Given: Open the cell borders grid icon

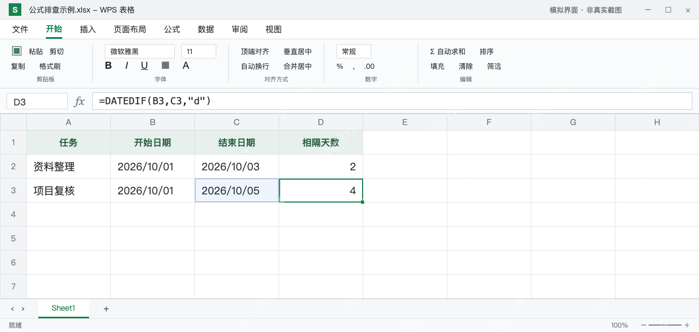Looking at the screenshot, I should (165, 66).
